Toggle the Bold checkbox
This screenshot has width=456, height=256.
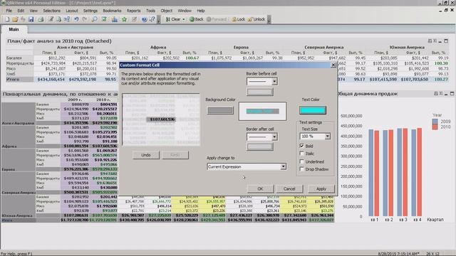301,146
